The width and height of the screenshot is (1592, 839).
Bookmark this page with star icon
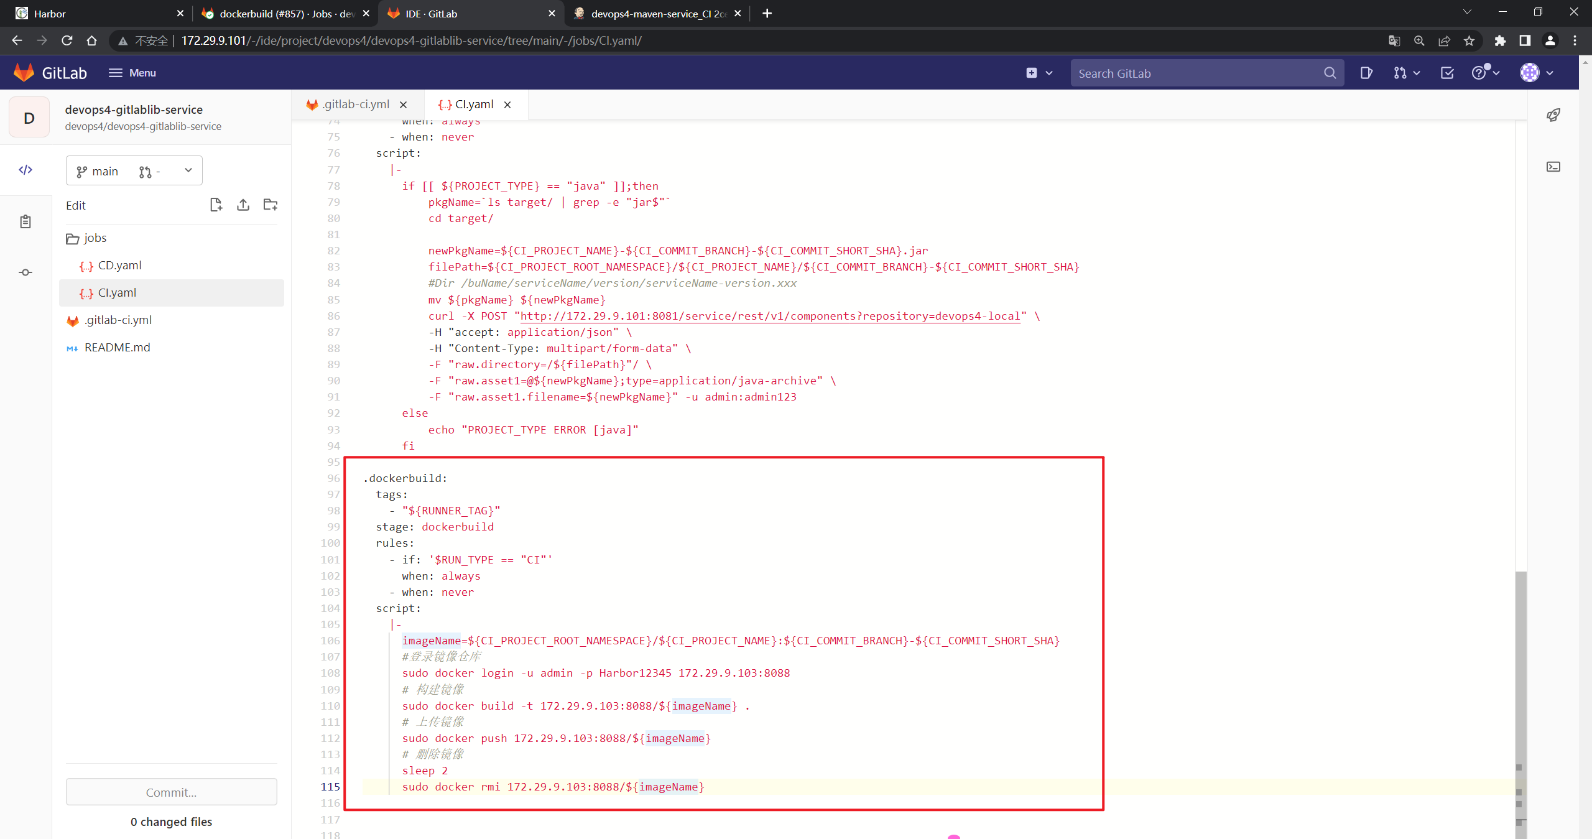point(1469,40)
